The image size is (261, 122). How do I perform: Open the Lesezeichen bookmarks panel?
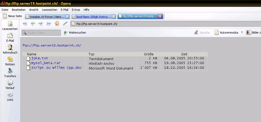pos(10,26)
